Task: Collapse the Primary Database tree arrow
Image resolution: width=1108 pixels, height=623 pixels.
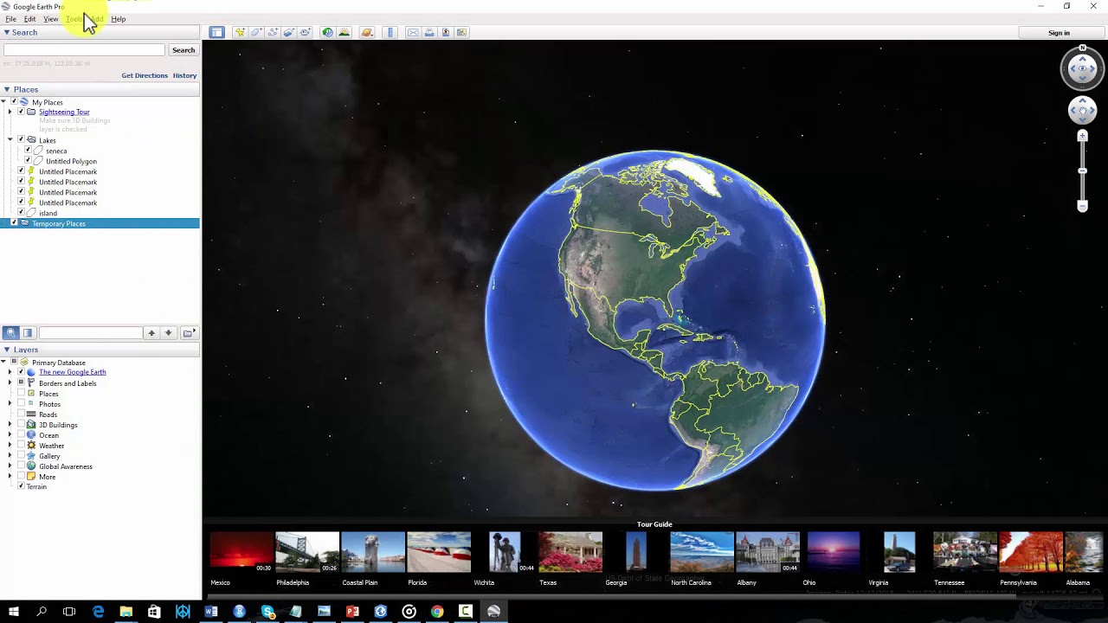Action: click(3, 362)
